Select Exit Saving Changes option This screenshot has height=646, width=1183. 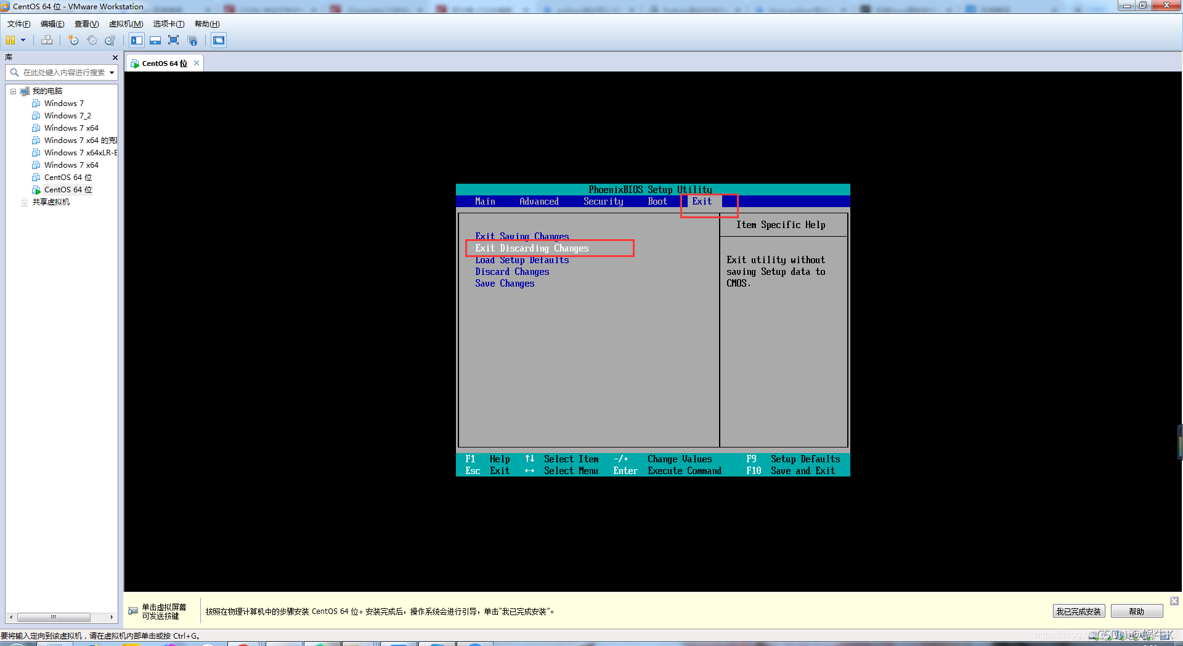[522, 236]
